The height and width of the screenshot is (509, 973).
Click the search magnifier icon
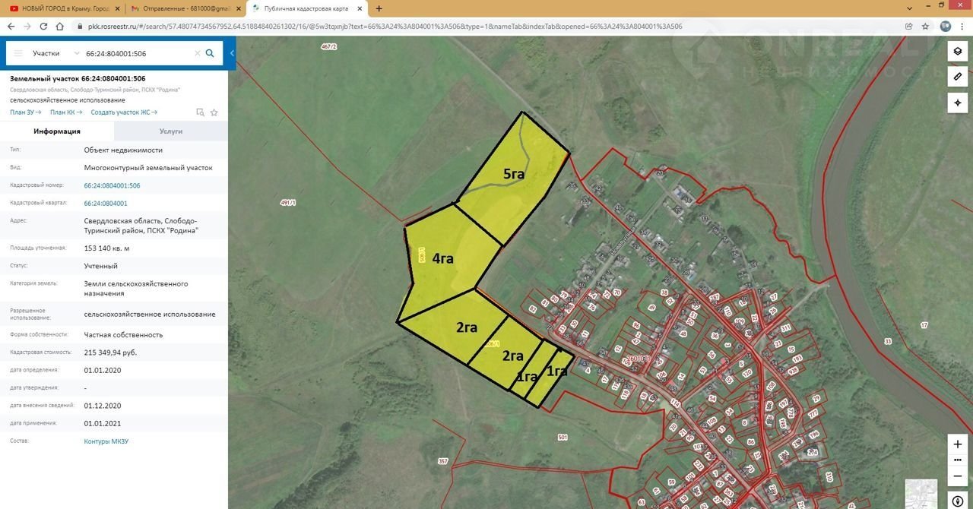(210, 53)
